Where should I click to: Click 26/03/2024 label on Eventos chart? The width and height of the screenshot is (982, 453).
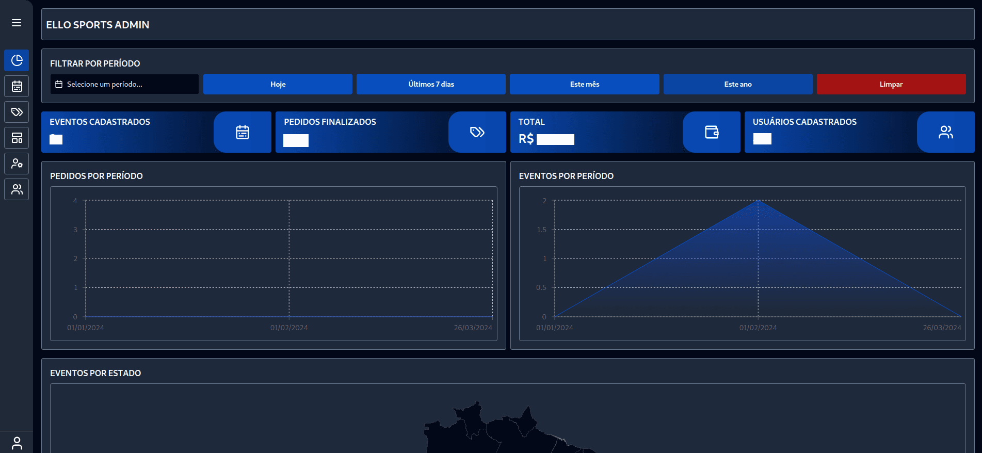click(x=942, y=328)
